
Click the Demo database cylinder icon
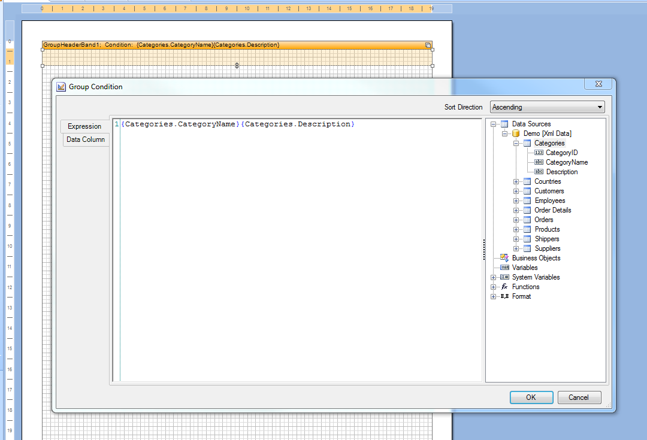516,133
